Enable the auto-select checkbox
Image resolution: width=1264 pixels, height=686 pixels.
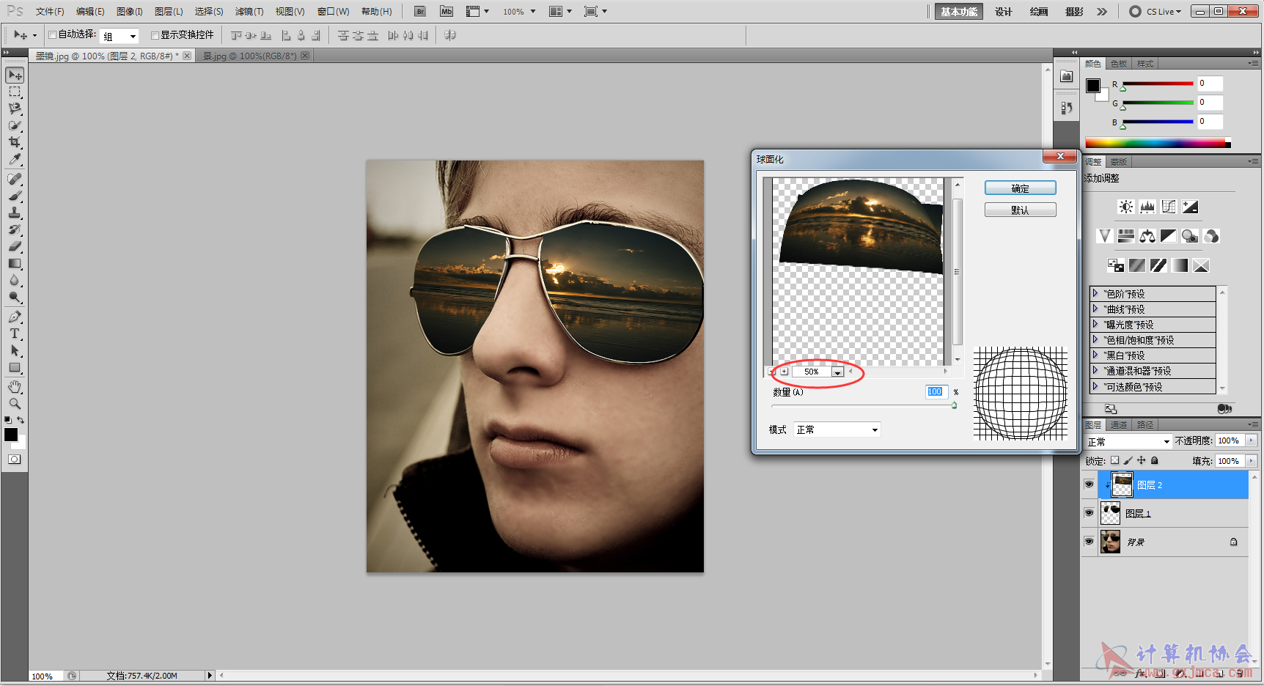pos(52,34)
